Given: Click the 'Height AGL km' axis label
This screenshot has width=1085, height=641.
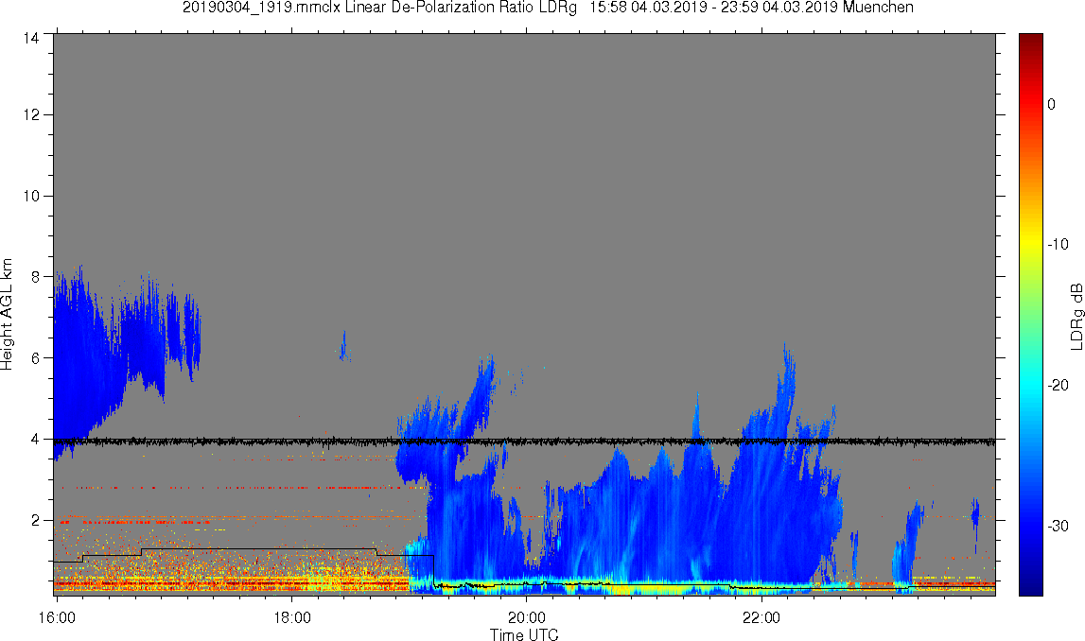Looking at the screenshot, I should pos(7,315).
